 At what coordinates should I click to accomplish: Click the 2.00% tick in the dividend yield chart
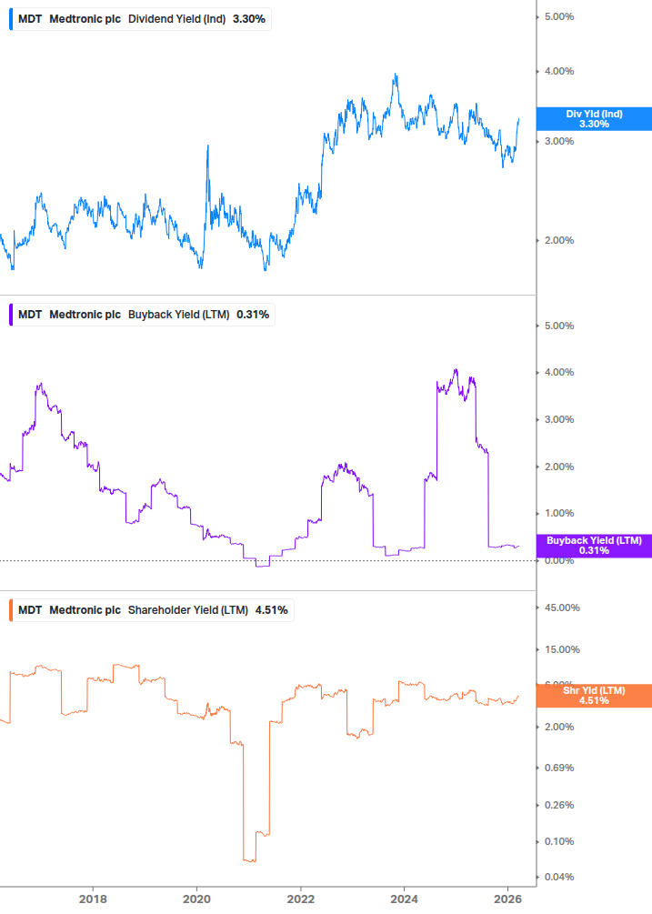pyautogui.click(x=558, y=240)
